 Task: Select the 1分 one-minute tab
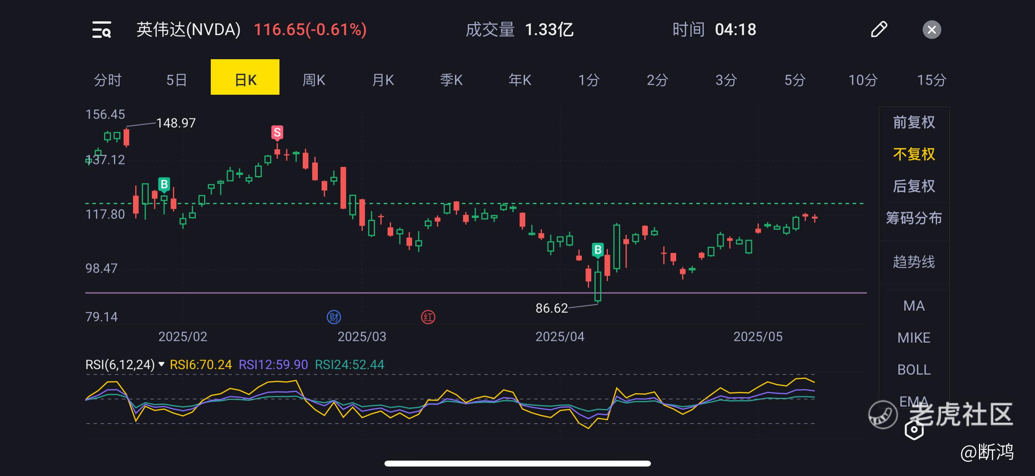(x=589, y=80)
